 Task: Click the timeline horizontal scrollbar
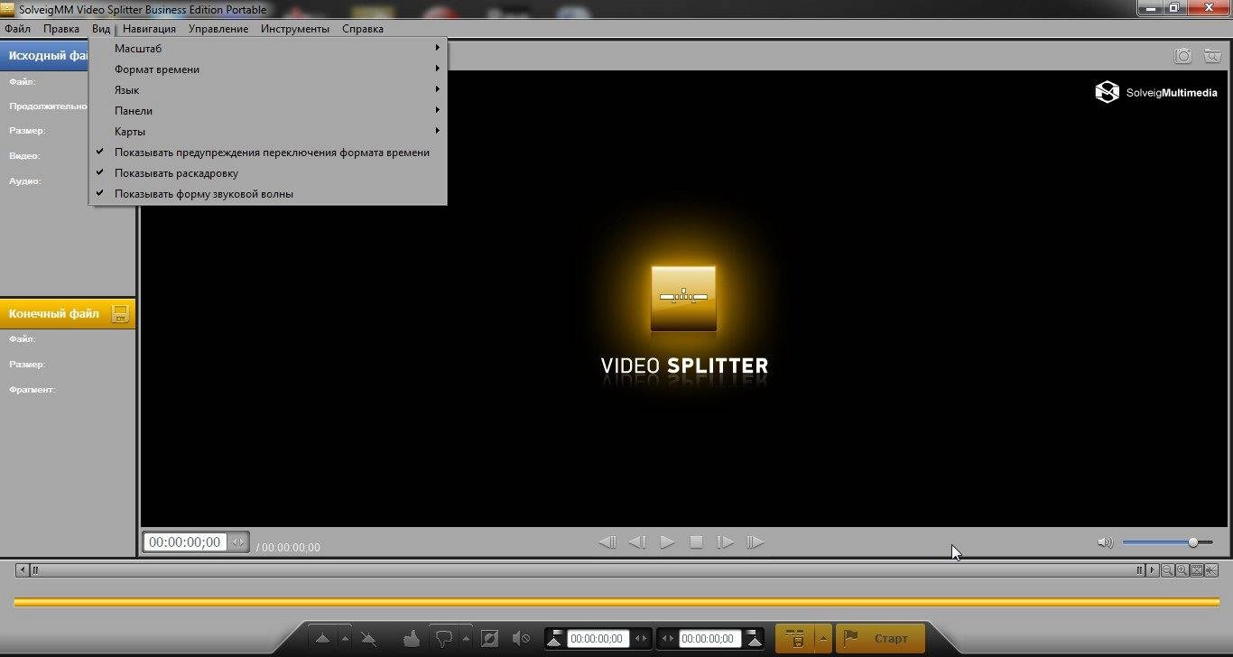(587, 570)
